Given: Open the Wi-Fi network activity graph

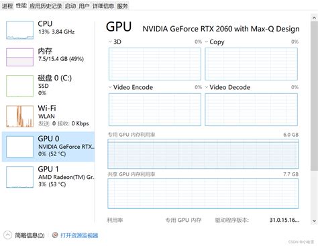Looking at the screenshot, I should coord(20,116).
